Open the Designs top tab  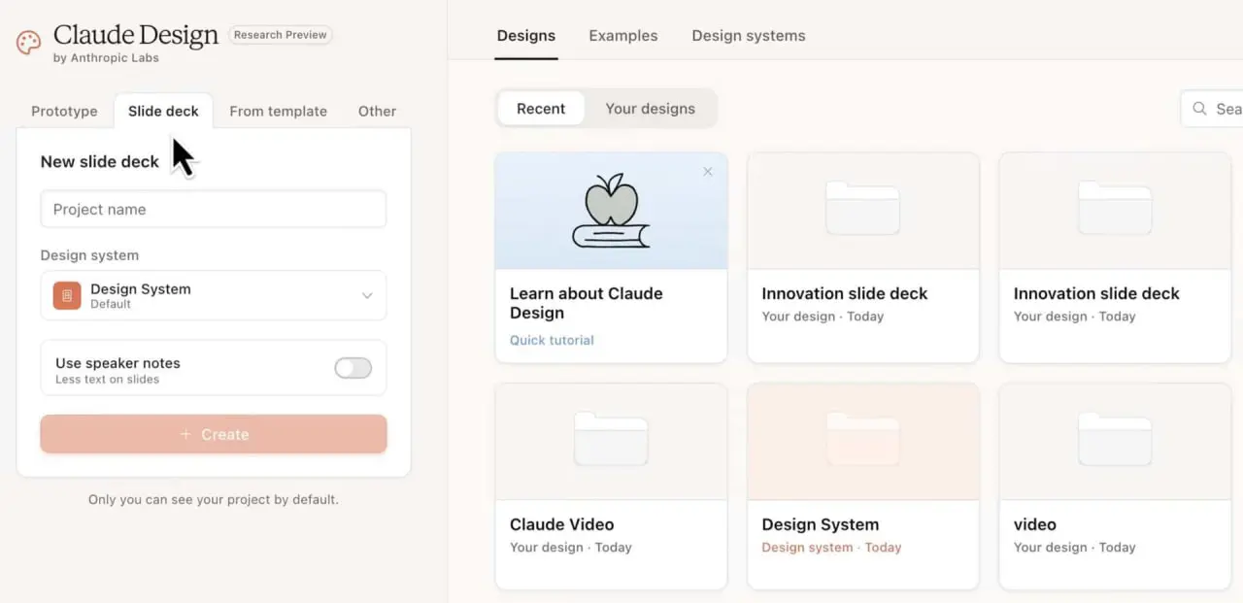[x=526, y=36]
